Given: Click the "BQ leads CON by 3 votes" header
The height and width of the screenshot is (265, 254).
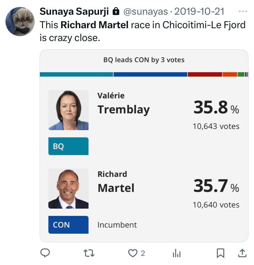Looking at the screenshot, I should pyautogui.click(x=144, y=60).
